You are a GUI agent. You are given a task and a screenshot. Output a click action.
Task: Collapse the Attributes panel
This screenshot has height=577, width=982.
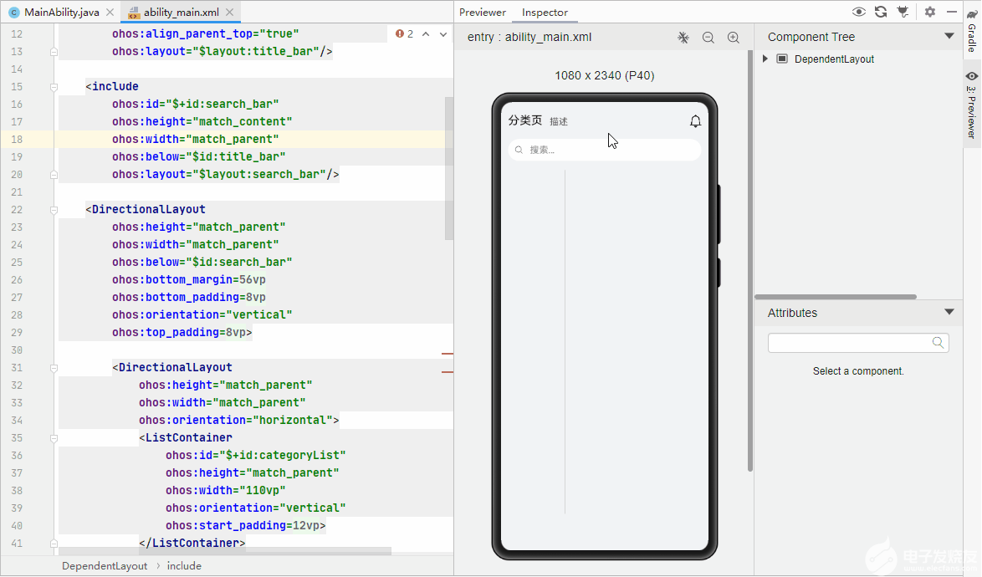pos(949,312)
